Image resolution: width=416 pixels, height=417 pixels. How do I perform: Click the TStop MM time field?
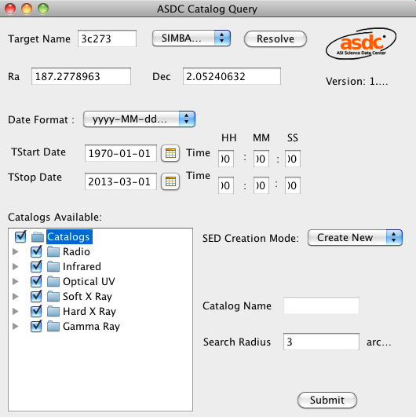(x=261, y=185)
